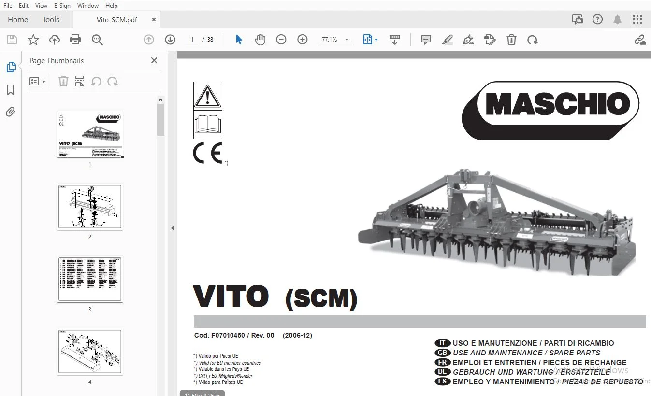Screen dimensions: 651x396
Task: Rotate the page clockwise in toolbar
Action: 533,40
